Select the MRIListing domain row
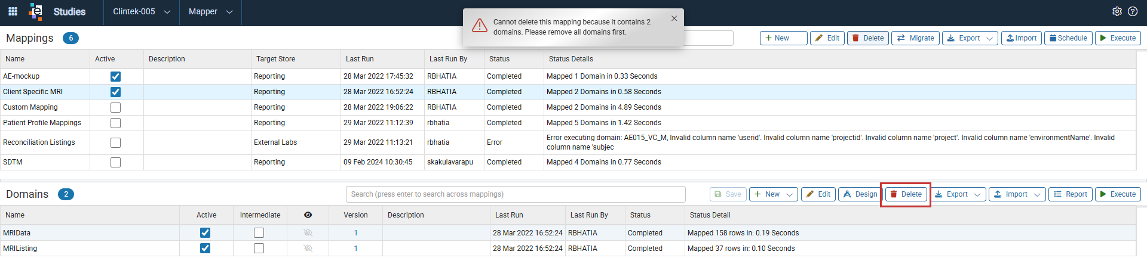 (568, 248)
